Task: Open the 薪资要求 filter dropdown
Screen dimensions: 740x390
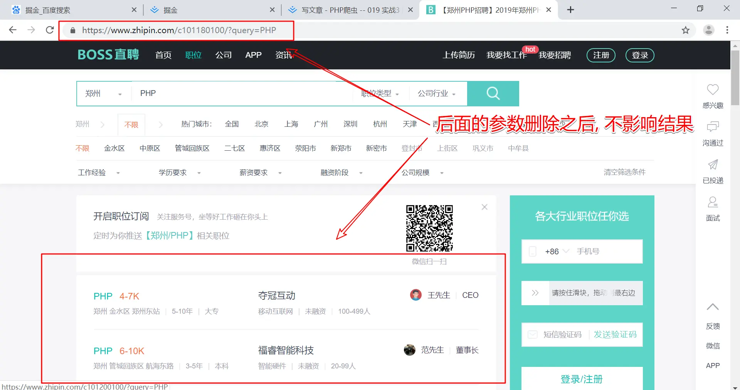Action: (261, 173)
